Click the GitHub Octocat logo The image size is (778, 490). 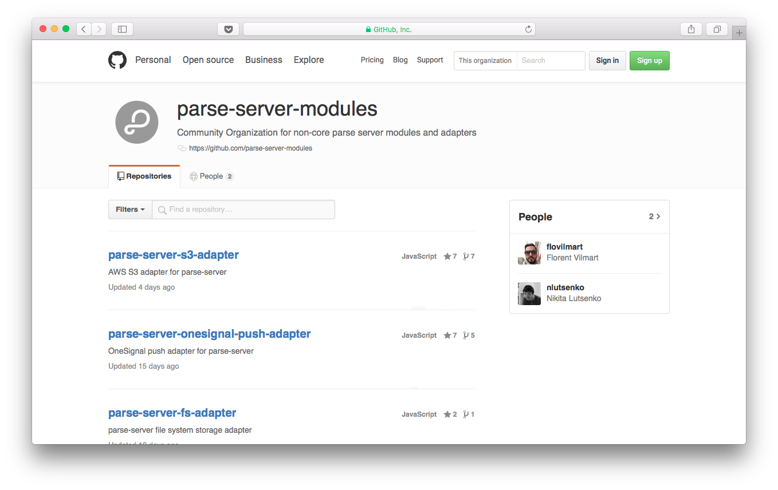click(117, 60)
